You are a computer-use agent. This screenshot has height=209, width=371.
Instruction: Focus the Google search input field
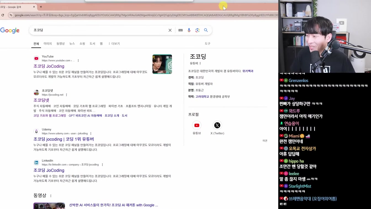click(x=99, y=30)
